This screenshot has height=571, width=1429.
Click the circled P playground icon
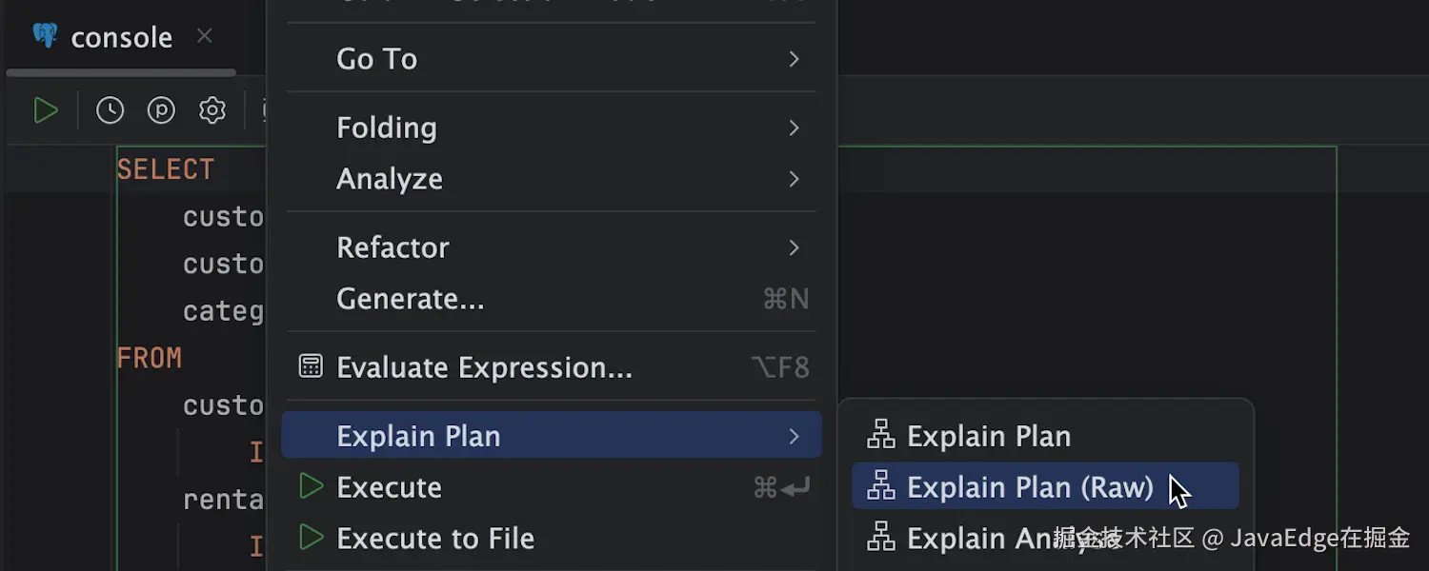(x=161, y=110)
